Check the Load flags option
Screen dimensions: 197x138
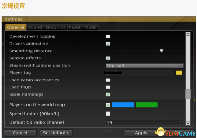point(108,87)
